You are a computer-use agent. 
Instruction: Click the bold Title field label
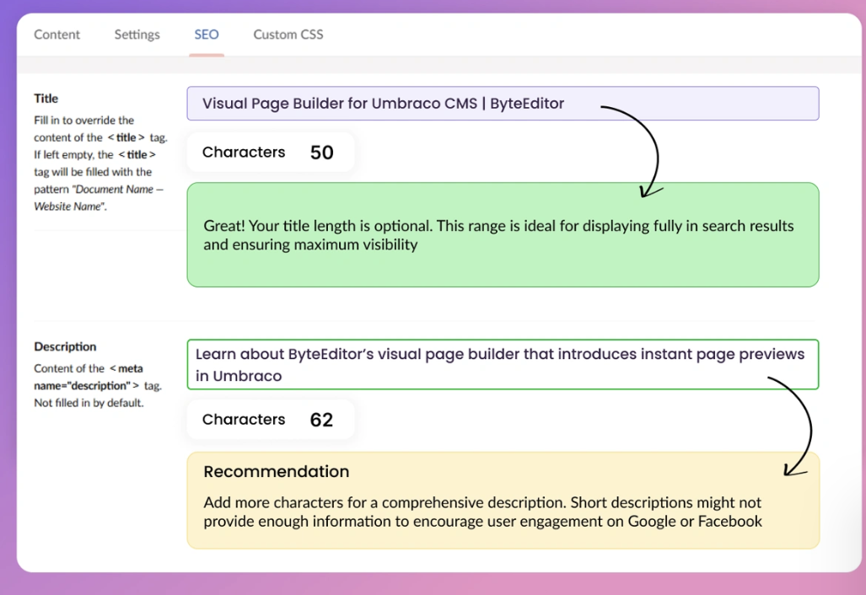click(x=46, y=99)
